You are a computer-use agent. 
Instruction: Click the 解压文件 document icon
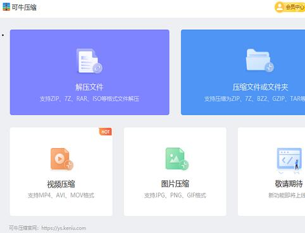tap(89, 61)
